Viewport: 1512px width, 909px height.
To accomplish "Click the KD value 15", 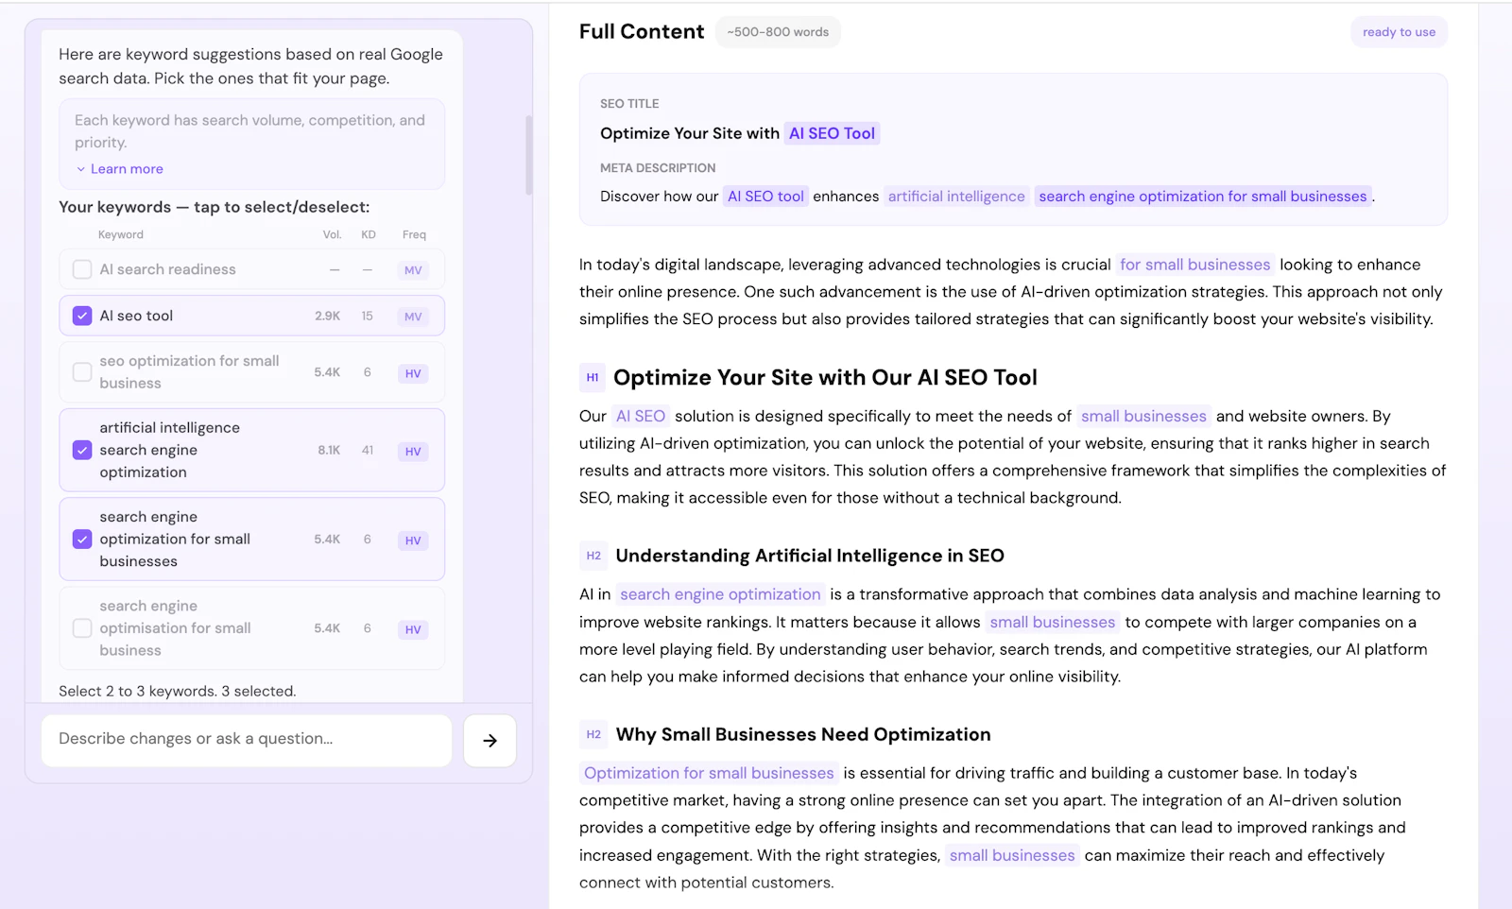I will tap(367, 316).
